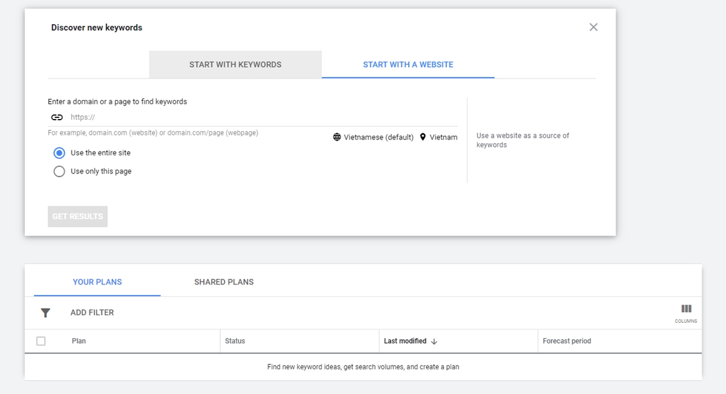Close the Discover new keywords dialog

593,27
